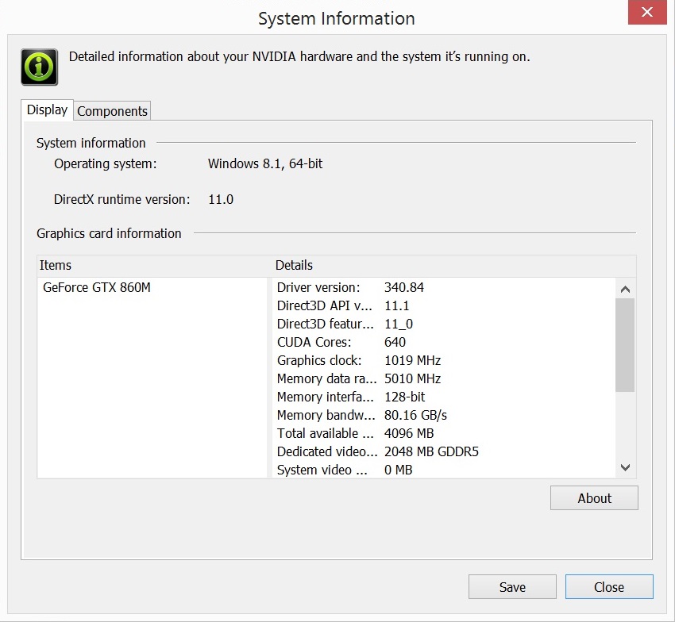Image resolution: width=675 pixels, height=622 pixels.
Task: Click the Items column header
Action: (154, 266)
